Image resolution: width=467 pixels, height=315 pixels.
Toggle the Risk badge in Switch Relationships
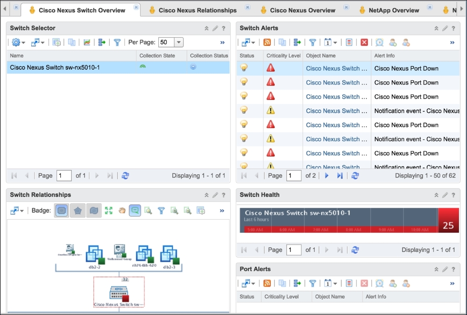tap(78, 210)
